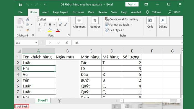Click the horizontal scrollbar left arrow

(122, 101)
